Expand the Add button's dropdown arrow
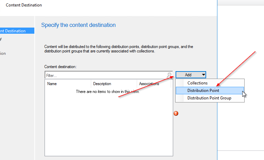This screenshot has width=264, height=160. click(x=203, y=75)
